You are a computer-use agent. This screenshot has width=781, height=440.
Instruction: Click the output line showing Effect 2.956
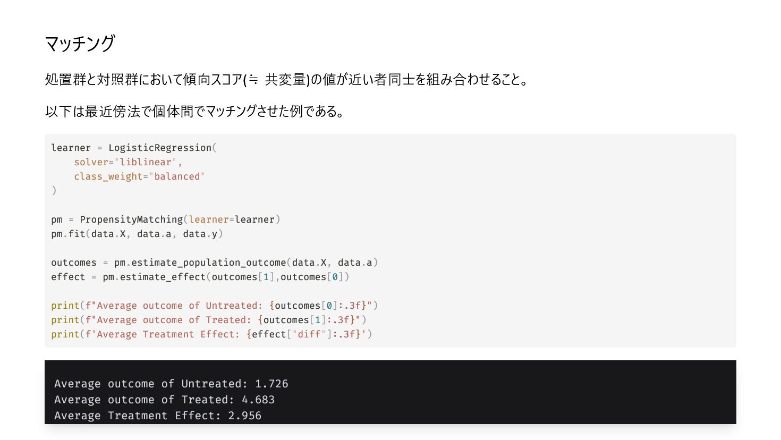(x=158, y=416)
